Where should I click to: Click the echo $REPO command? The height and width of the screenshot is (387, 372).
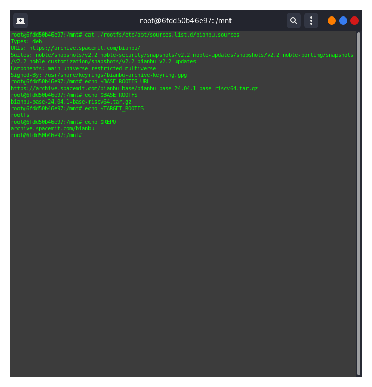(100, 122)
